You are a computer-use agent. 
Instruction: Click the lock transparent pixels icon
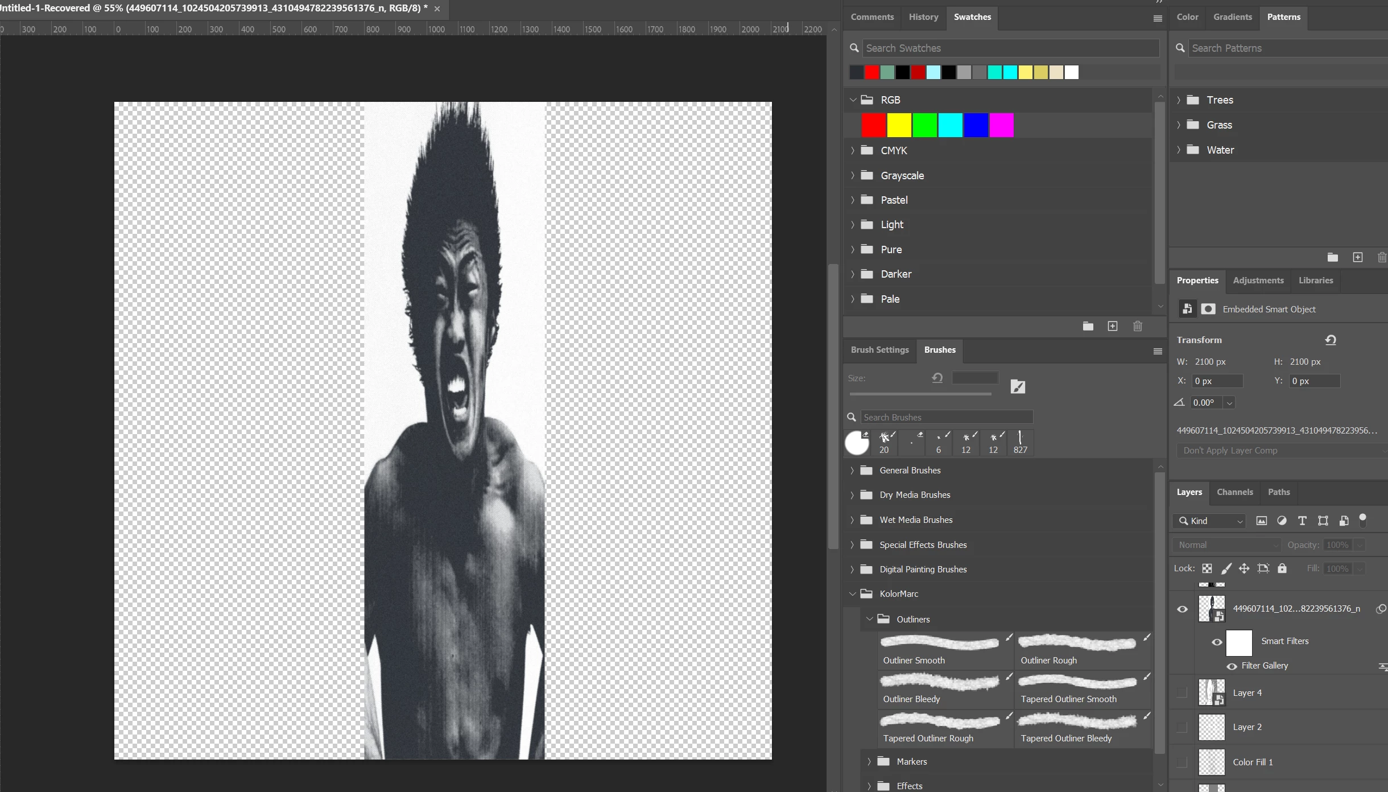pos(1207,568)
